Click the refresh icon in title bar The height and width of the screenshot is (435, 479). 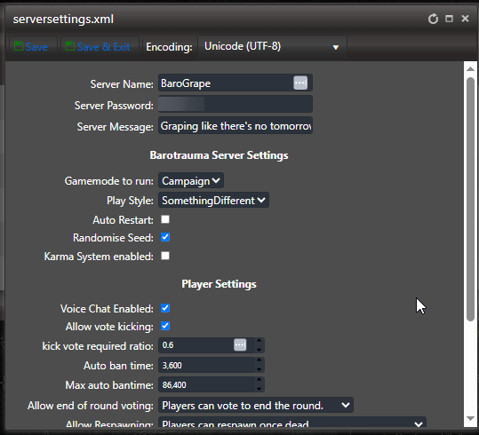[433, 19]
